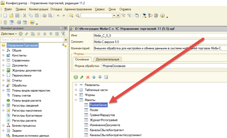Move item down with blue down arrow in form
Viewport: 227px width, 138px height.
coord(100,77)
